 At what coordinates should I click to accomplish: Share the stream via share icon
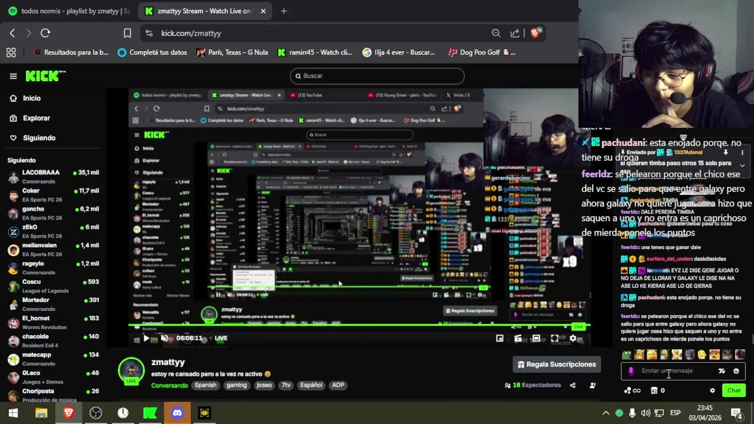(x=573, y=385)
